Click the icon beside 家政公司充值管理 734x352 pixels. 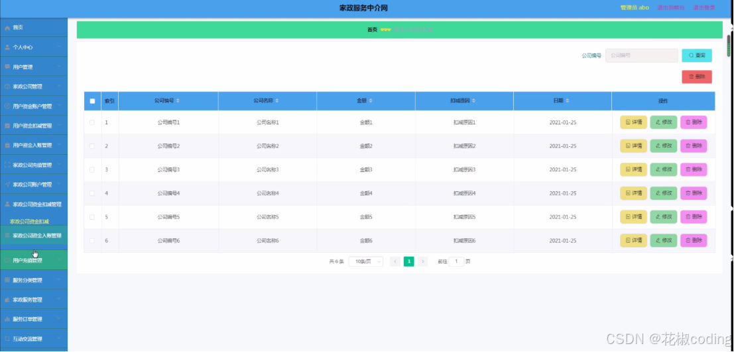(7, 165)
